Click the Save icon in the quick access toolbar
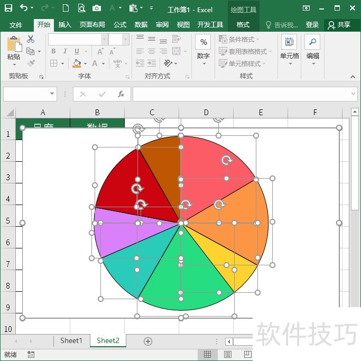Viewport: 361px width, 361px height. point(8,8)
